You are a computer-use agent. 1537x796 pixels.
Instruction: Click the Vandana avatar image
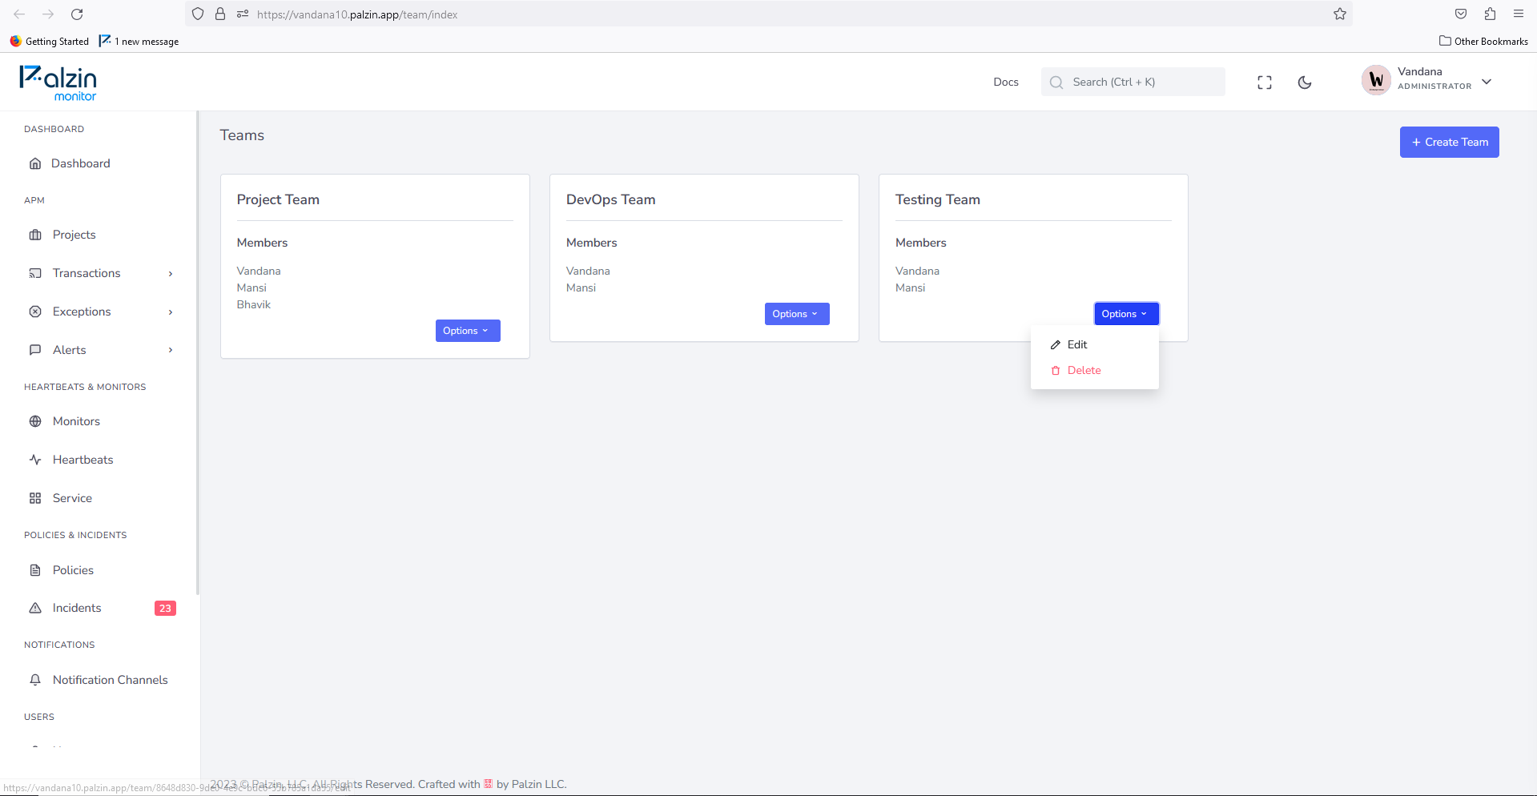point(1376,80)
